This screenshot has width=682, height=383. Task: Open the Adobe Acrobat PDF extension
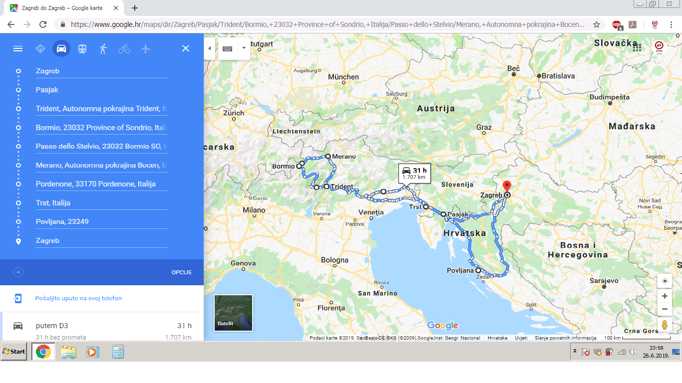click(x=633, y=24)
